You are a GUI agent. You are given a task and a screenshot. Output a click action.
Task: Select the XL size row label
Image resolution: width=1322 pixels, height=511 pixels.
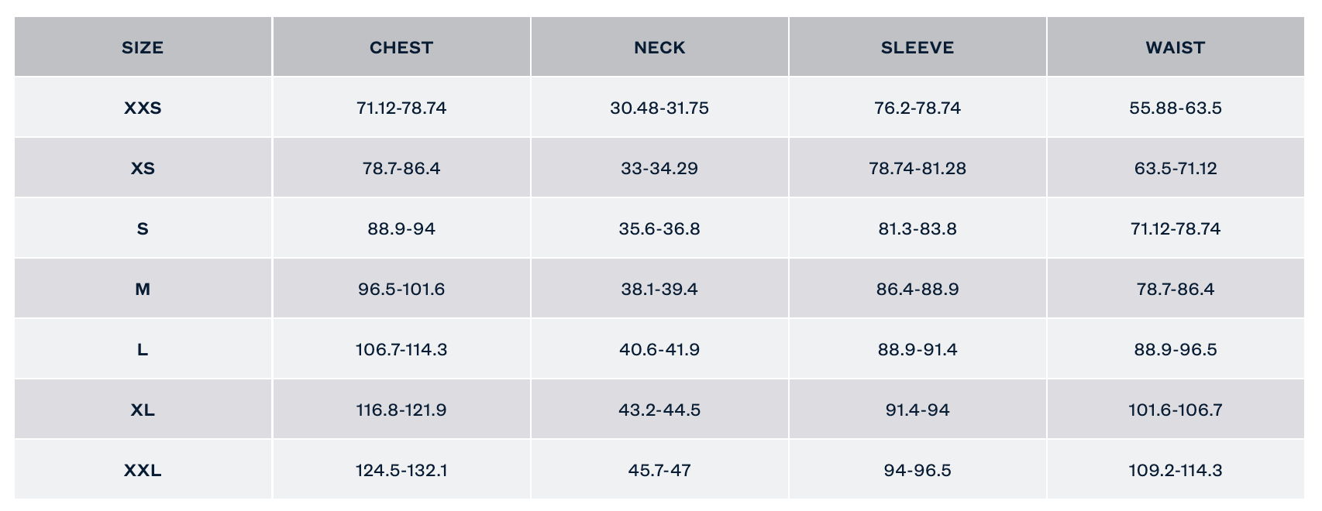(143, 410)
